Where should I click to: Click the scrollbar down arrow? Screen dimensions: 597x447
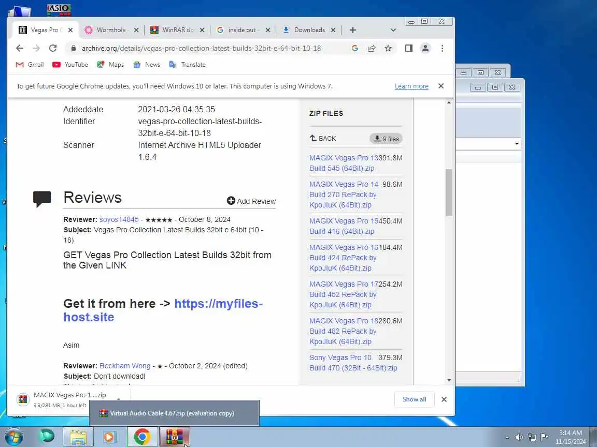[x=449, y=380]
